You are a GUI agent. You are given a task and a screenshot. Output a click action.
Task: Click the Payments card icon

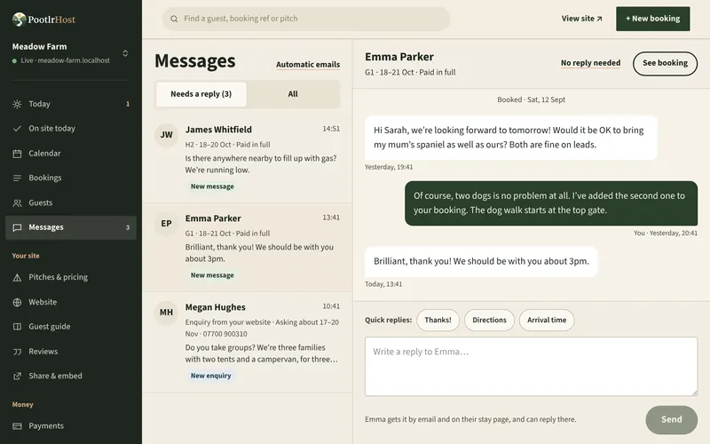tap(17, 426)
